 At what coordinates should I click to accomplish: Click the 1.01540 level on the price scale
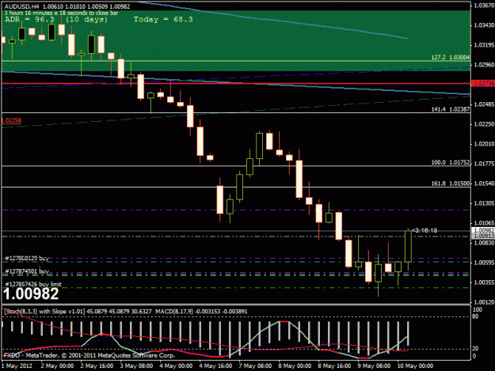click(x=484, y=184)
